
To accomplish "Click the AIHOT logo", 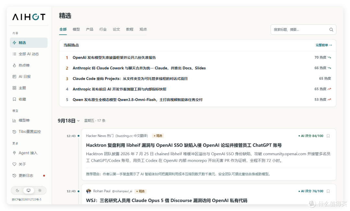I will [x=29, y=17].
